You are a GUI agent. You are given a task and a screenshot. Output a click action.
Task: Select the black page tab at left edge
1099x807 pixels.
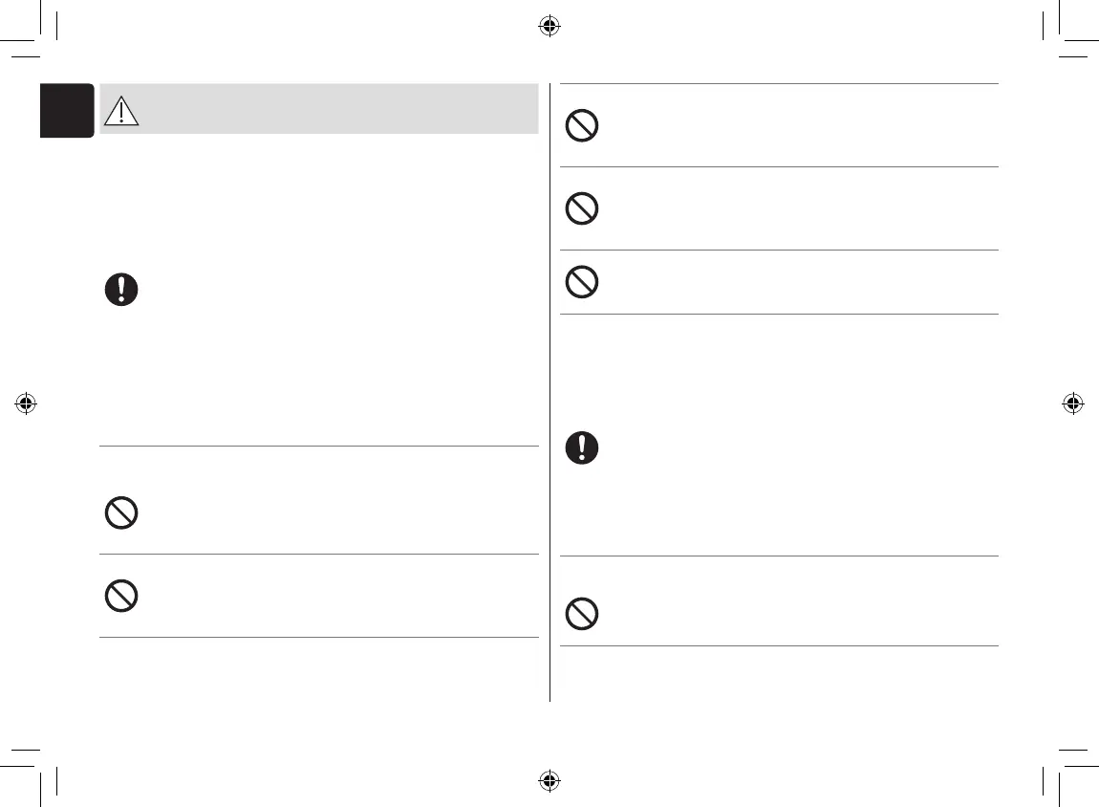coord(67,110)
